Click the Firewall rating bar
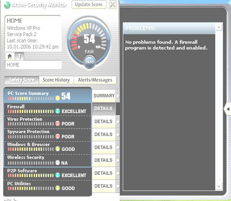Screen dimensions: 231x201 (31, 111)
